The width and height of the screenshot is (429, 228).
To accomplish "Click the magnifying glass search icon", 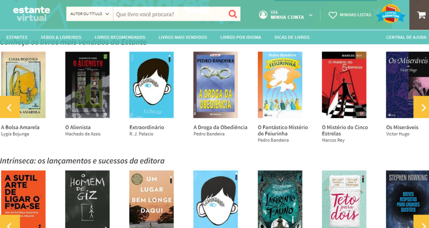I will tap(233, 14).
